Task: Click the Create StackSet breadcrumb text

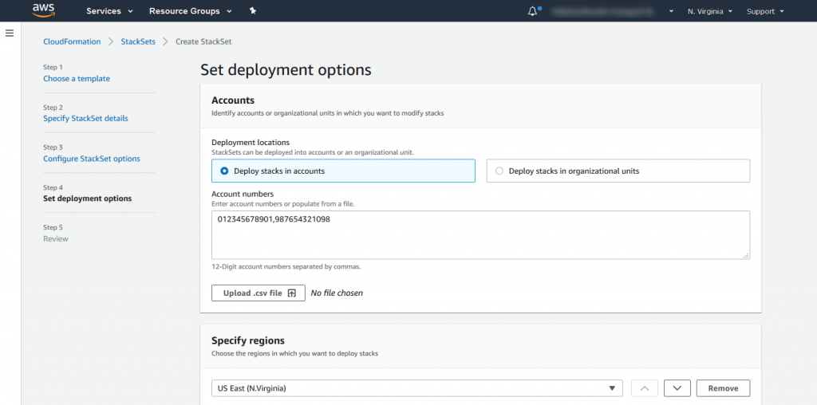Action: (x=203, y=41)
